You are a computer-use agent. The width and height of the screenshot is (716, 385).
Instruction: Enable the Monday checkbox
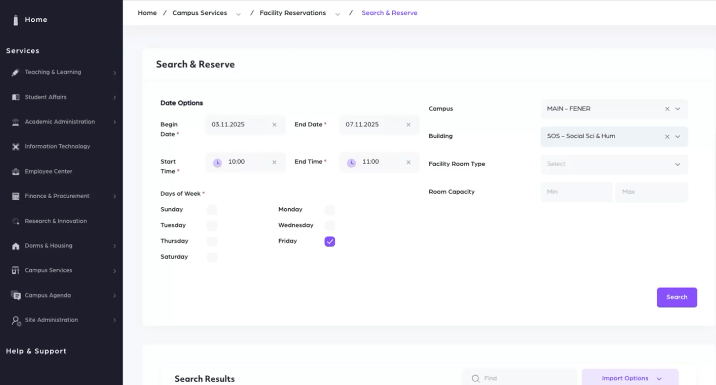[x=329, y=210]
